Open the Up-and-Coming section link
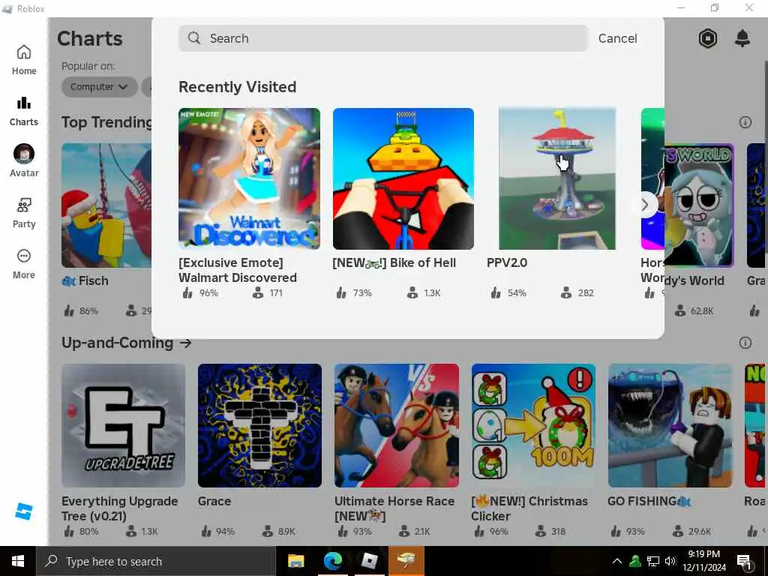768x576 pixels. 126,343
